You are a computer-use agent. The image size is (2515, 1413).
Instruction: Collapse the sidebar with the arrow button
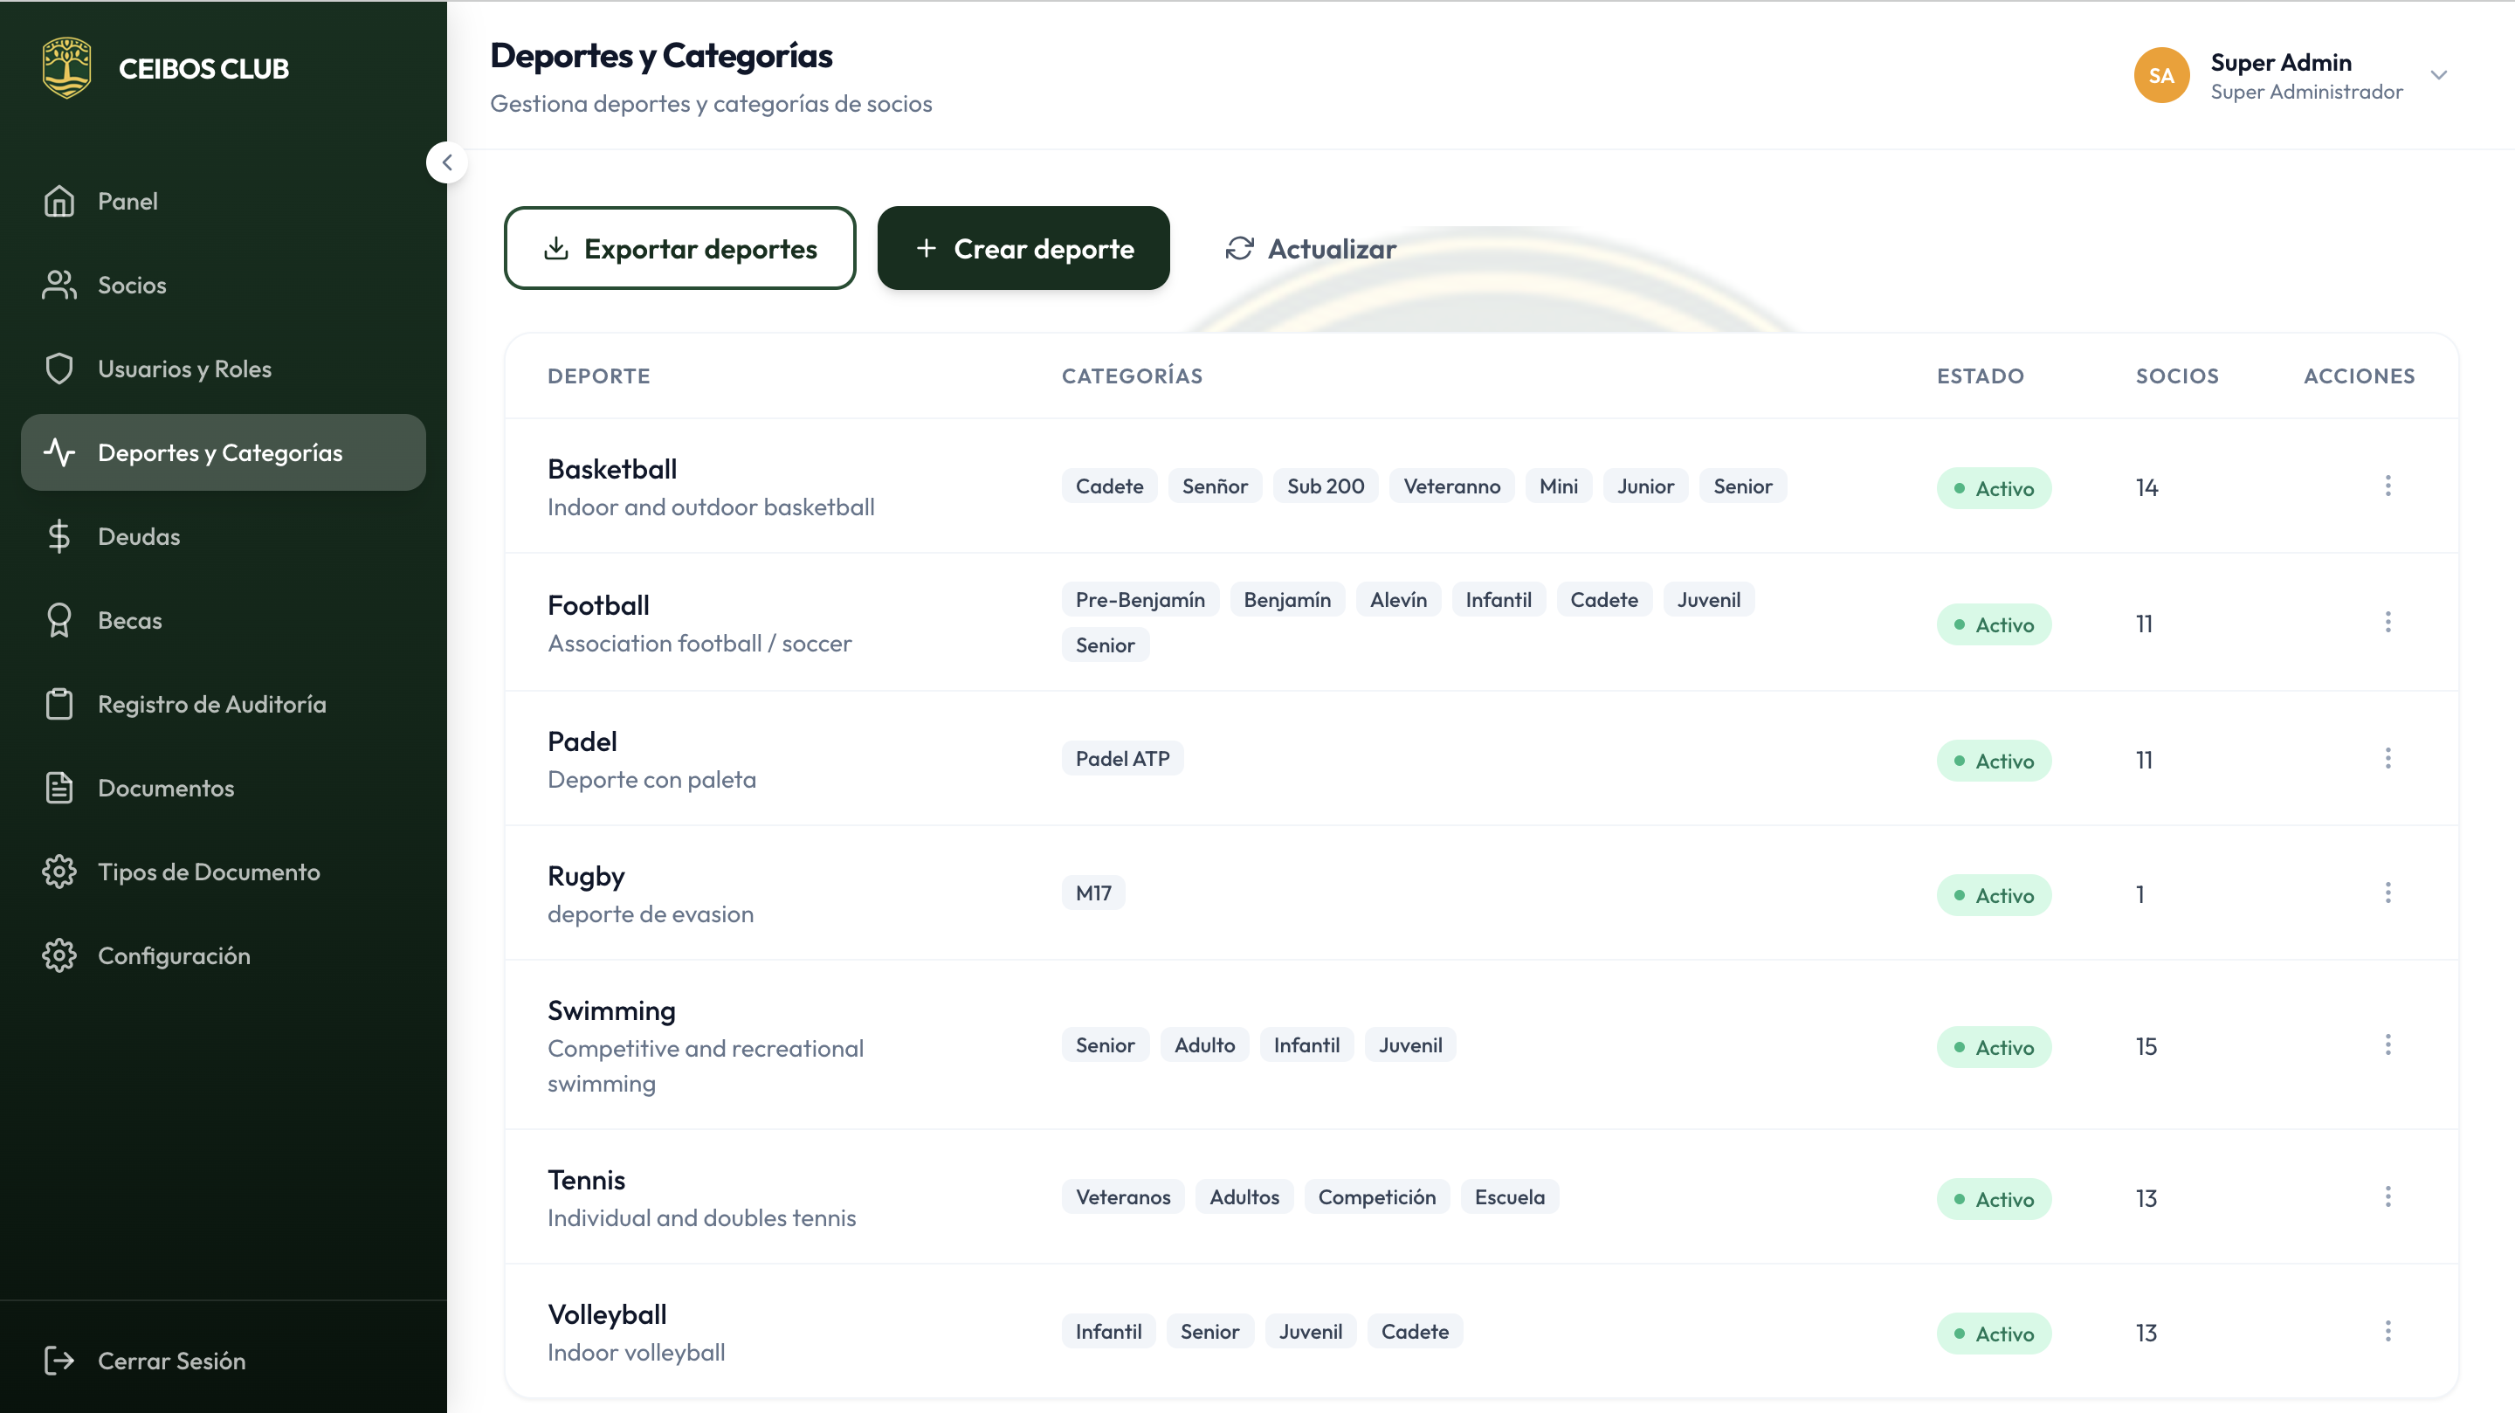tap(447, 163)
